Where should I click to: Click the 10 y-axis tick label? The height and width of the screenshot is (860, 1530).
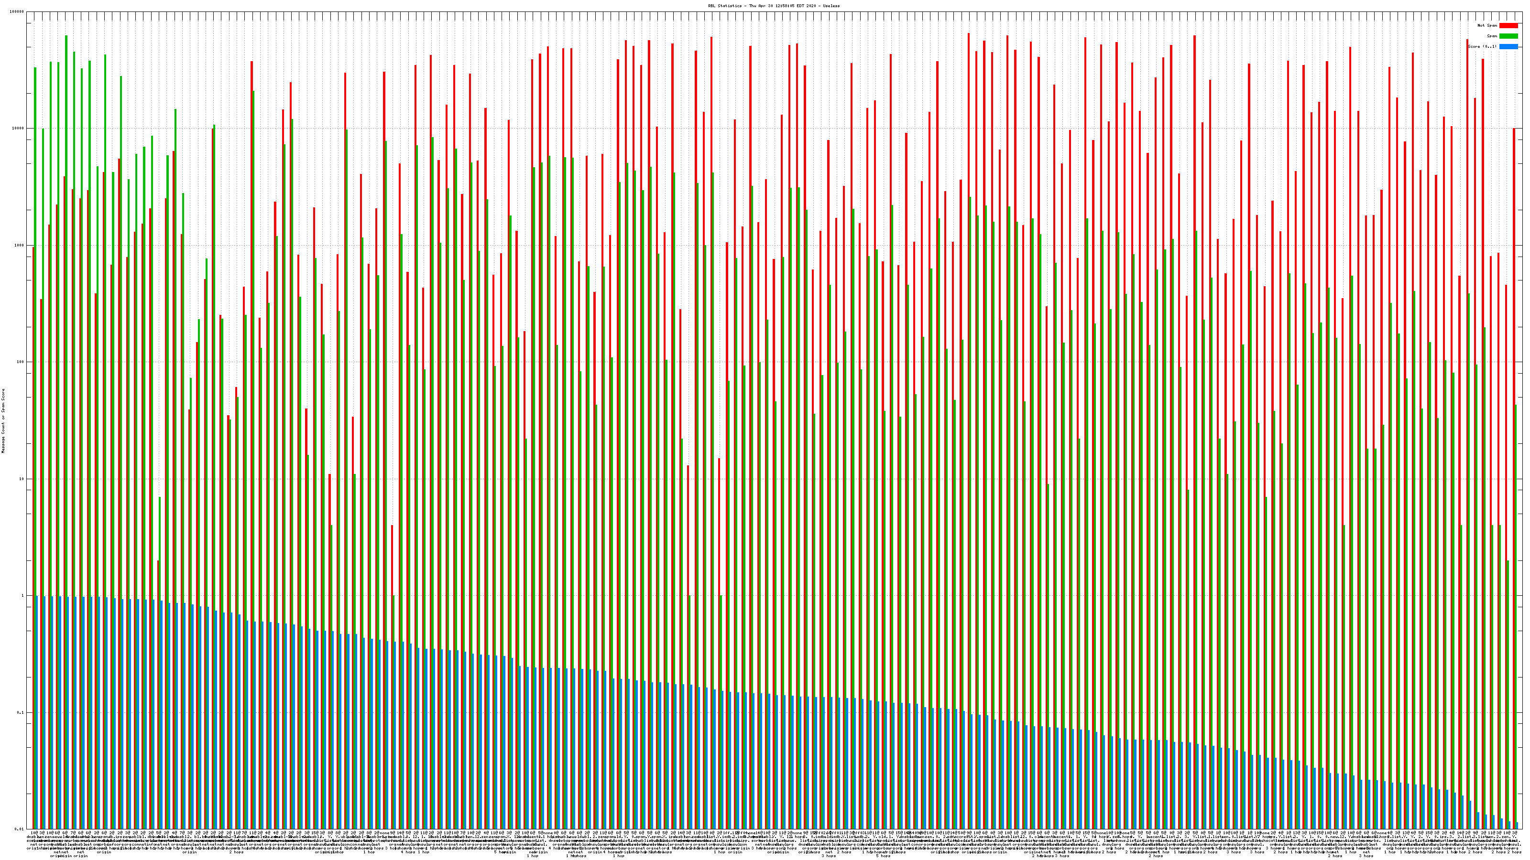pyautogui.click(x=22, y=479)
